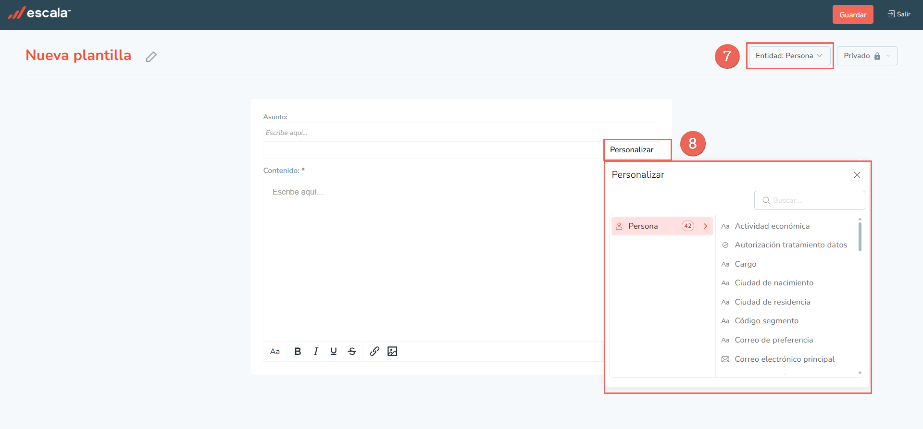Image resolution: width=923 pixels, height=429 pixels.
Task: Toggle bold formatting in the editor toolbar
Action: (x=298, y=351)
